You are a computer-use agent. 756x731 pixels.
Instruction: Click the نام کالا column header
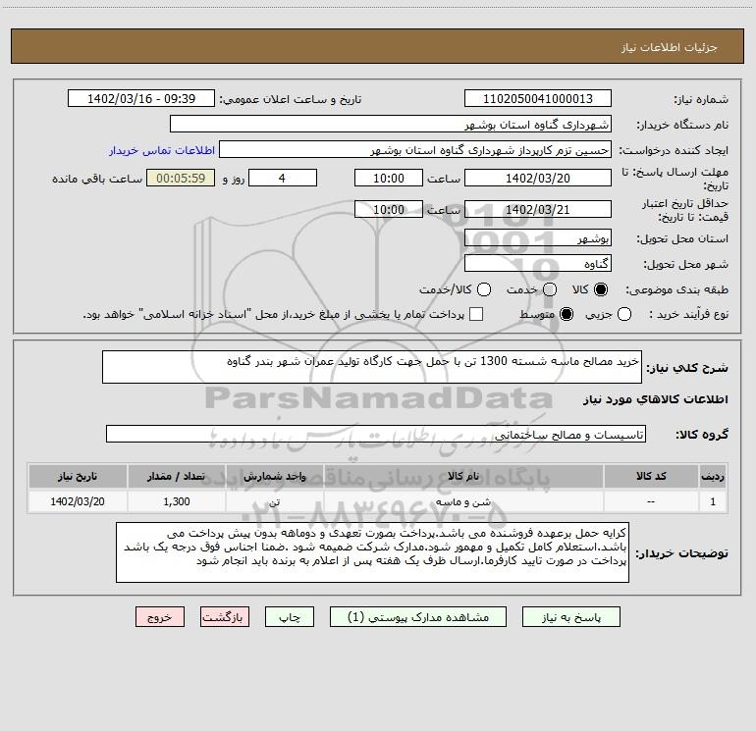pos(463,476)
